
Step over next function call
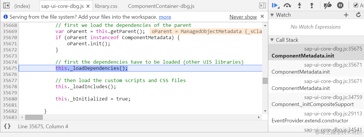tap(287, 5)
